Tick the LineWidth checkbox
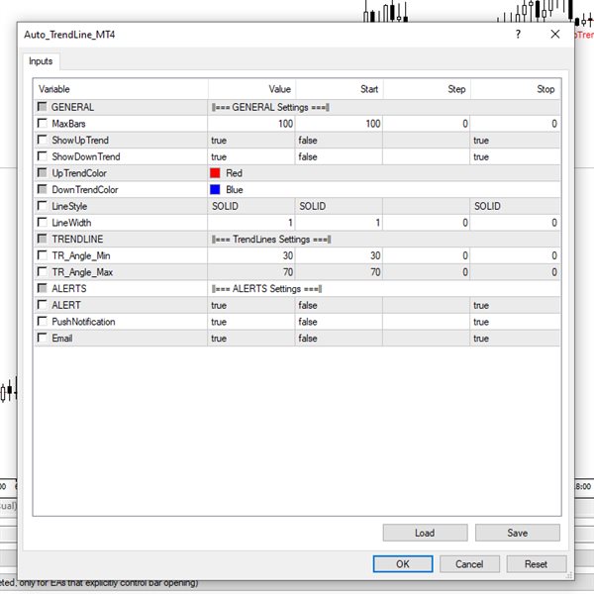594x594 pixels. (42, 223)
